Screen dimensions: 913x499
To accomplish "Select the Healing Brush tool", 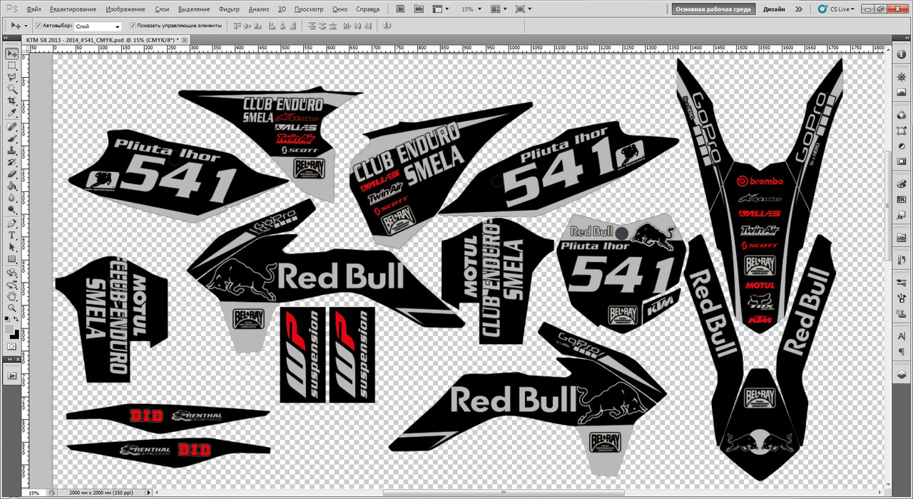I will 12,127.
